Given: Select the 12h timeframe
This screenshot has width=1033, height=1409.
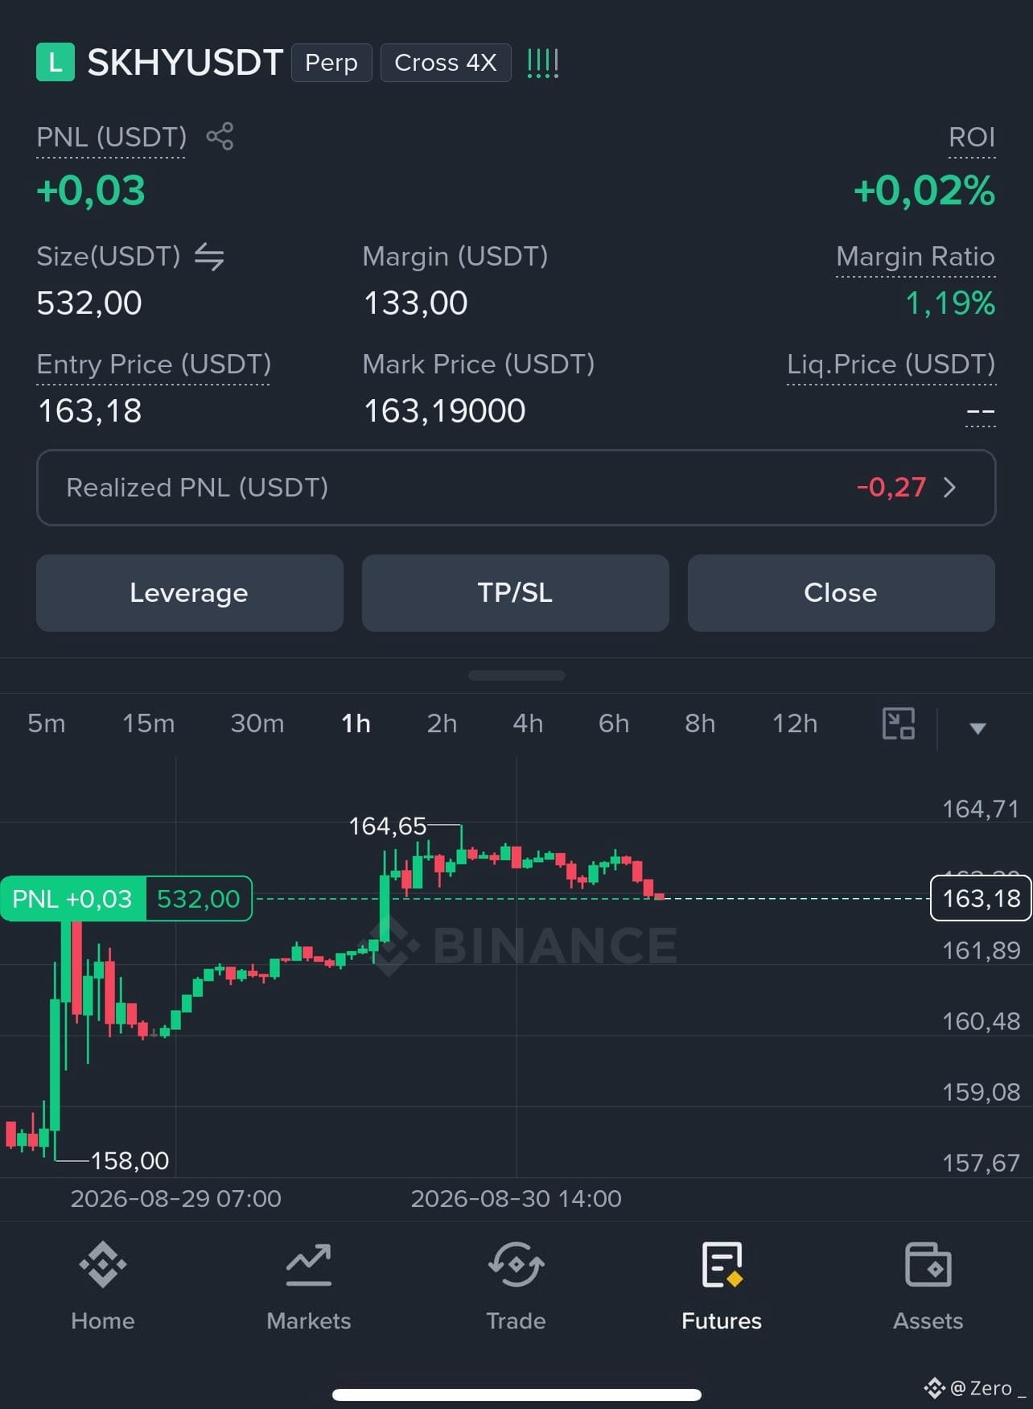Looking at the screenshot, I should point(795,723).
